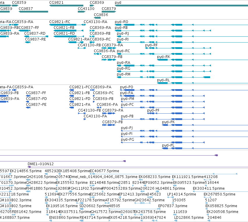The height and width of the screenshot is (222, 248).
Task: Click EST label EK068233.5prime
Action: [x=154, y=177]
